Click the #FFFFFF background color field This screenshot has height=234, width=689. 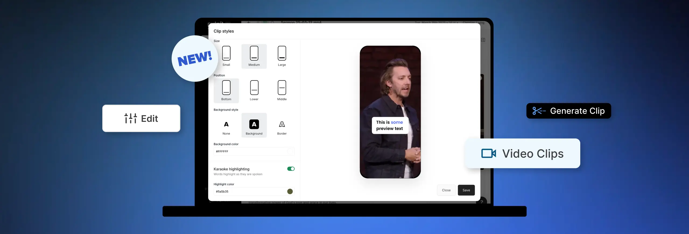tap(254, 151)
